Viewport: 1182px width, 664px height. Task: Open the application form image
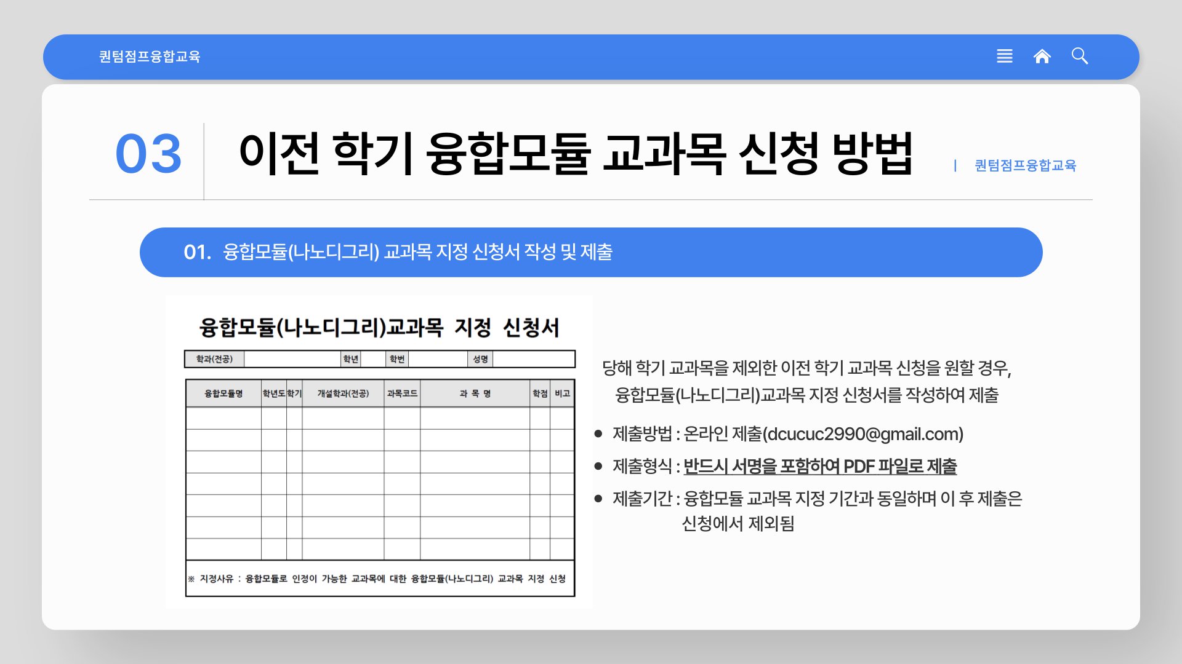click(x=379, y=452)
